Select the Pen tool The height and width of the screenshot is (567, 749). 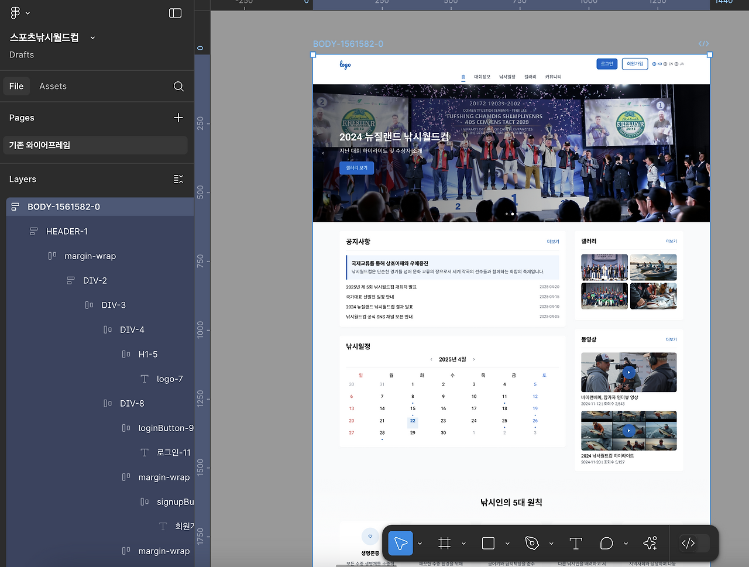pyautogui.click(x=532, y=544)
